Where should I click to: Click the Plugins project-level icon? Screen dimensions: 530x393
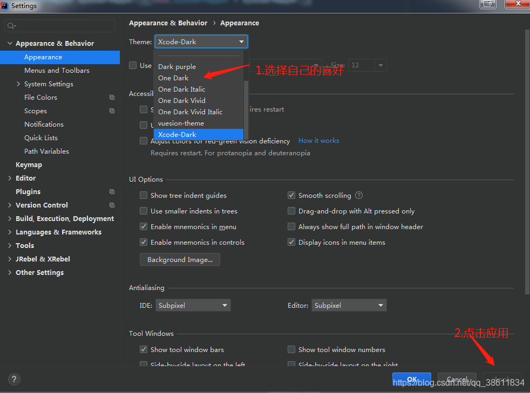click(112, 192)
